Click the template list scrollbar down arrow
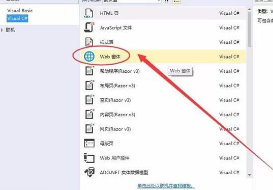 coord(250,175)
